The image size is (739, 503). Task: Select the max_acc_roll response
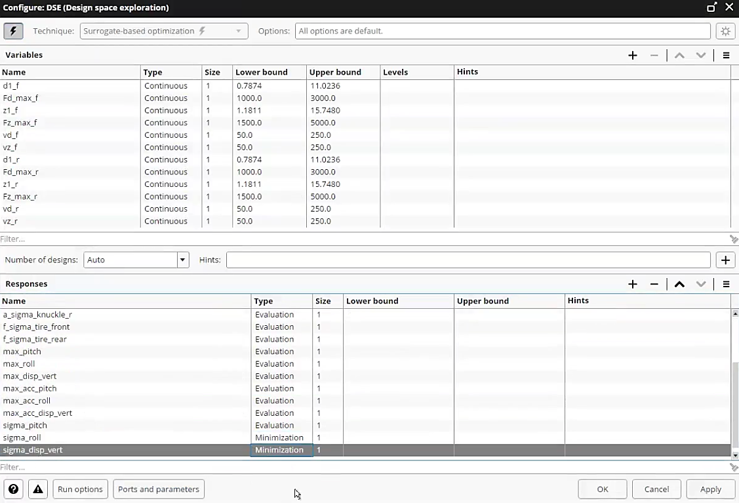point(27,401)
